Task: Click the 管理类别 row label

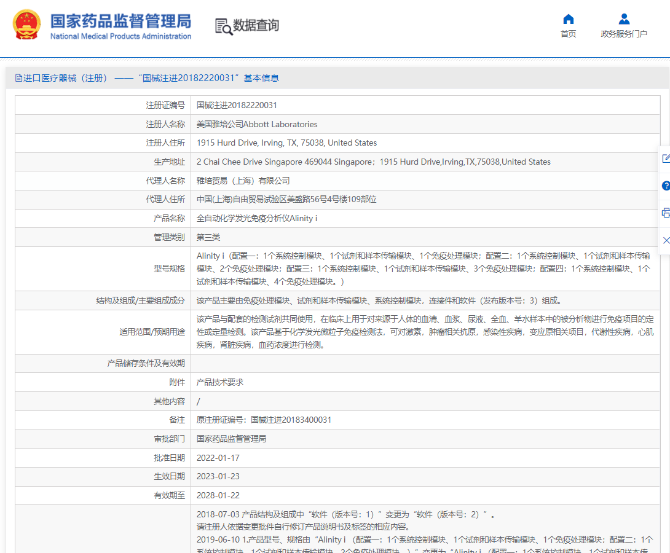Action: click(x=169, y=237)
